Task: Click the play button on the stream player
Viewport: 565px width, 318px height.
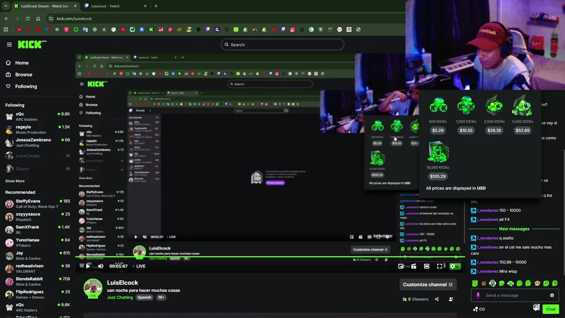Action: (x=88, y=266)
